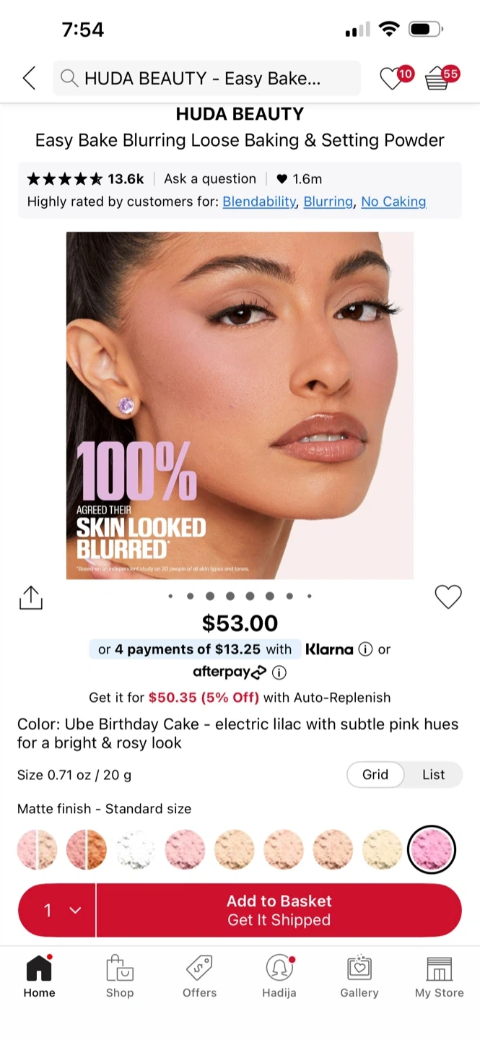Tap the back arrow icon
Viewport: 480px width, 1040px height.
click(x=29, y=78)
